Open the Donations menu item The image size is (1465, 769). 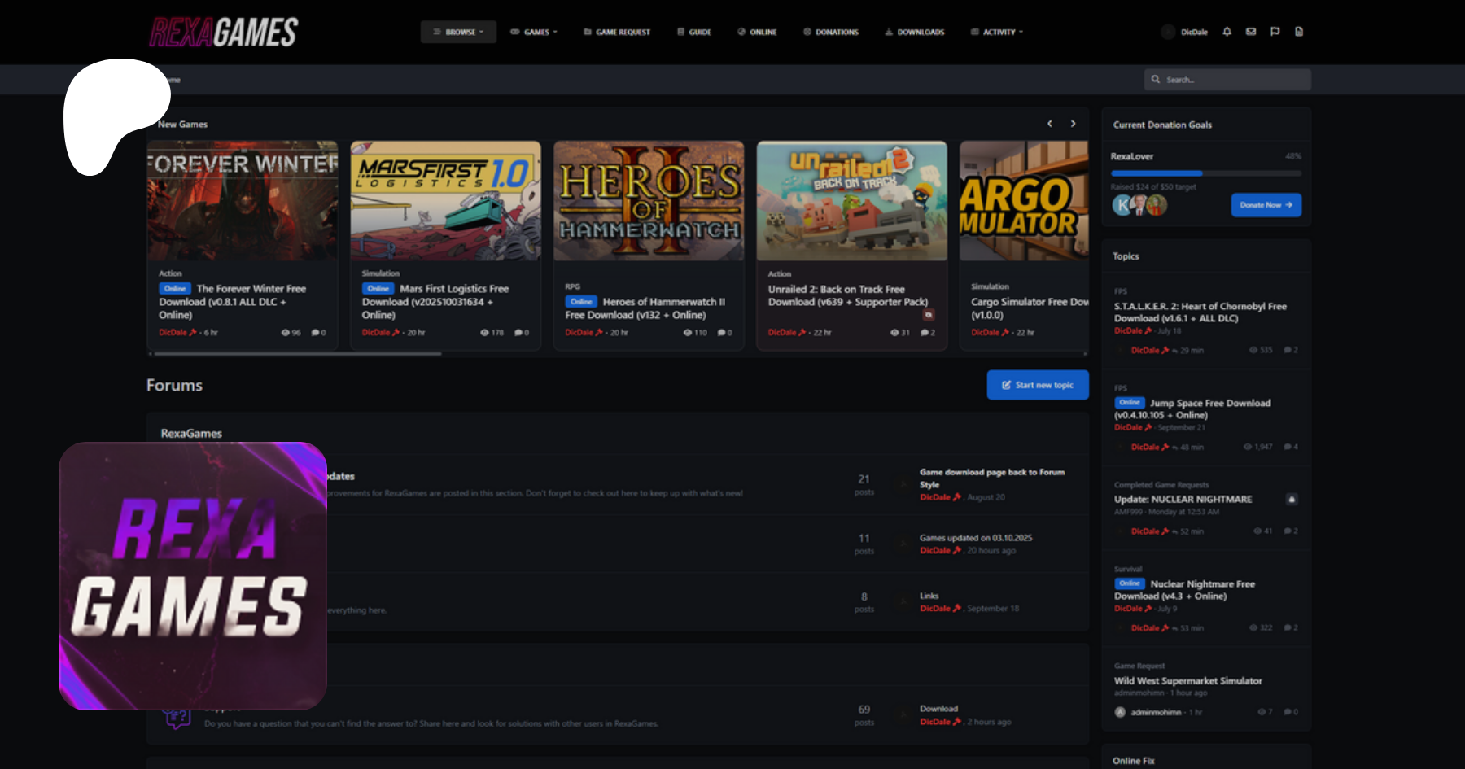pyautogui.click(x=831, y=32)
